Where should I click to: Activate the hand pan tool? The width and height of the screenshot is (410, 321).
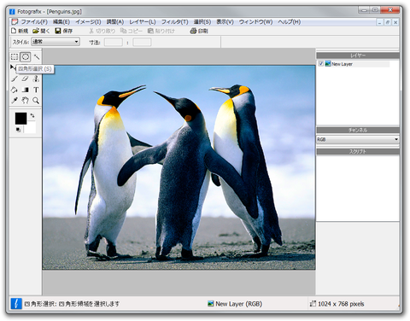point(26,100)
